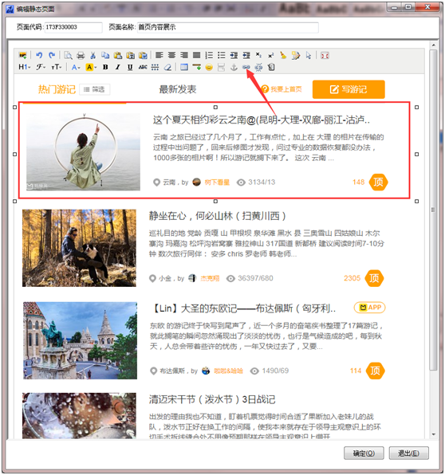Open the font family dropdown
Screen dimensions: 445x475
click(41, 67)
